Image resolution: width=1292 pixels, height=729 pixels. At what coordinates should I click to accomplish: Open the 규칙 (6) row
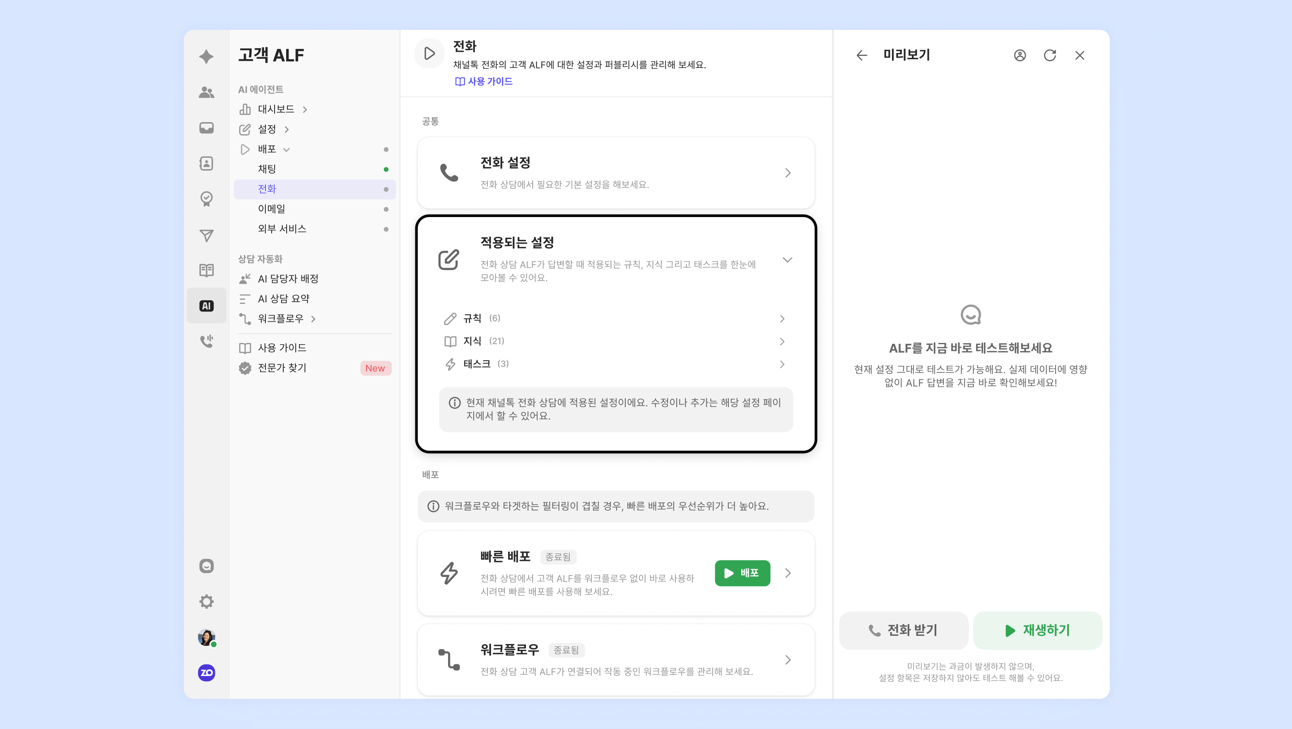[615, 319]
